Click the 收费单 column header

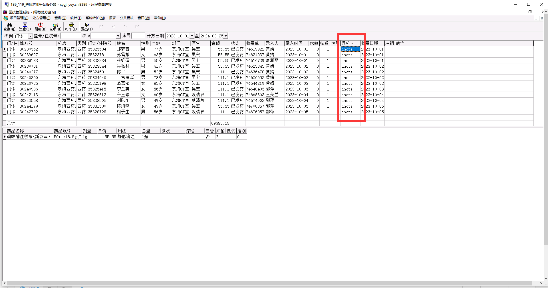click(x=255, y=43)
